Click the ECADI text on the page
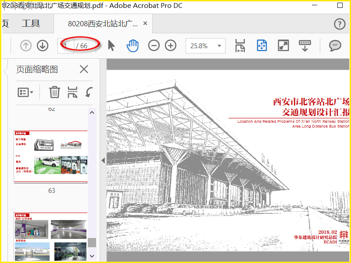The height and width of the screenshot is (263, 351). [330, 242]
